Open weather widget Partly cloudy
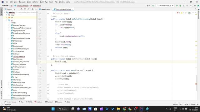Viewport: 200px width, 112px height. tap(9, 109)
